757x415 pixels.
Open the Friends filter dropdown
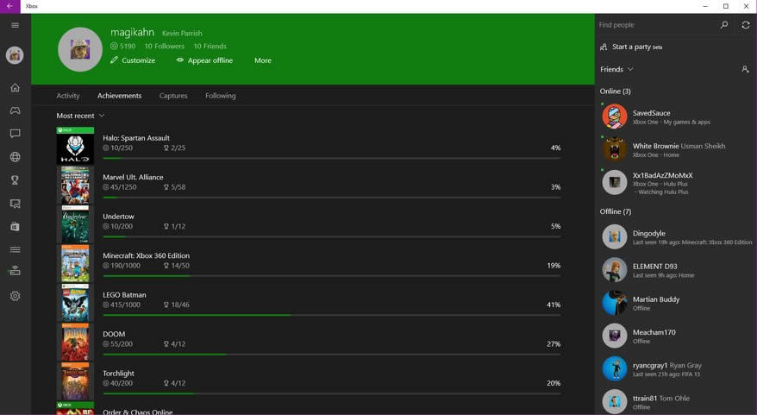[x=616, y=69]
